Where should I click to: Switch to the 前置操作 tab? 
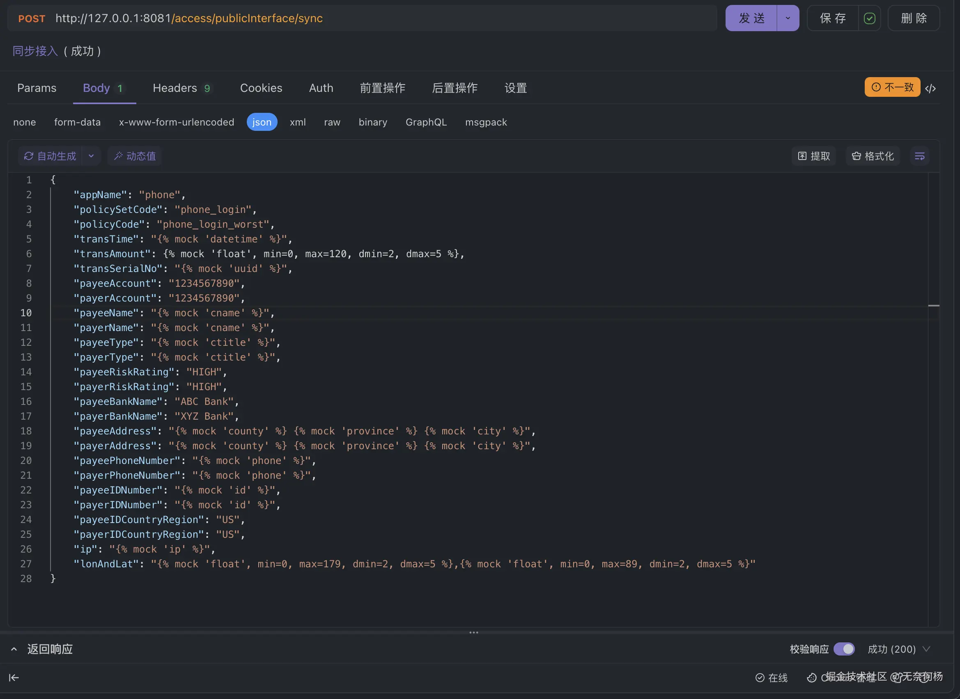382,88
